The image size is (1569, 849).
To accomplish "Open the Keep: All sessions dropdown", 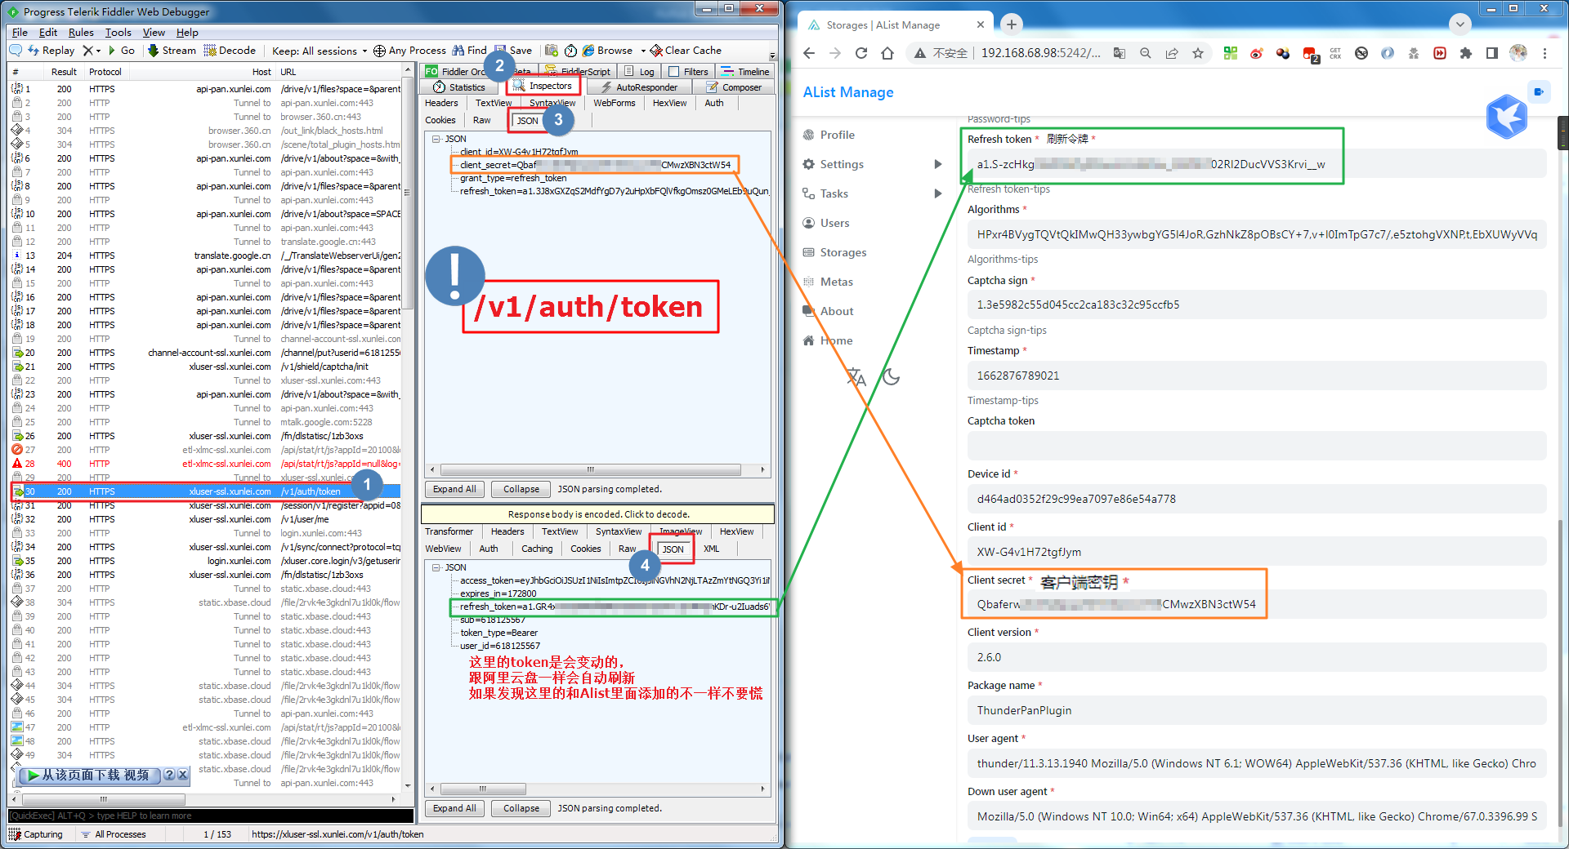I will [x=319, y=51].
